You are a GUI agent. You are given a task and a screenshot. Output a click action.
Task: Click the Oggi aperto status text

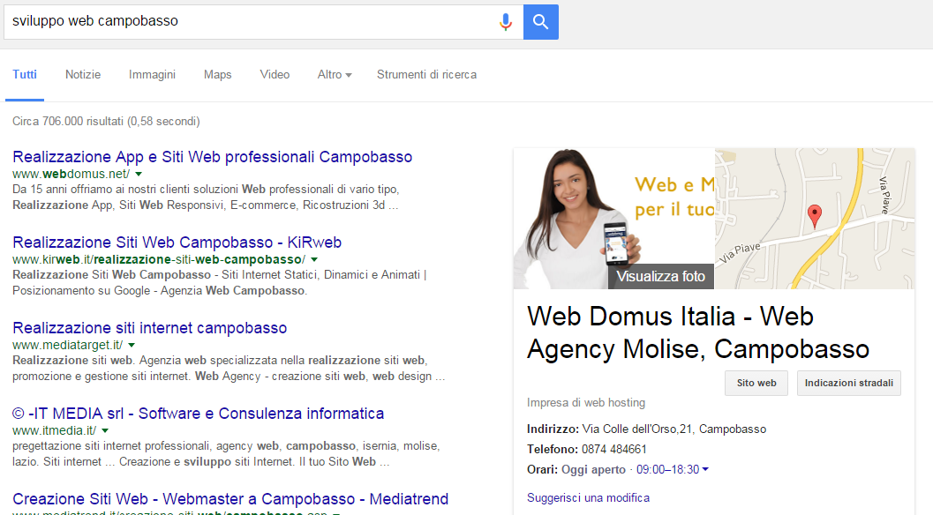593,470
